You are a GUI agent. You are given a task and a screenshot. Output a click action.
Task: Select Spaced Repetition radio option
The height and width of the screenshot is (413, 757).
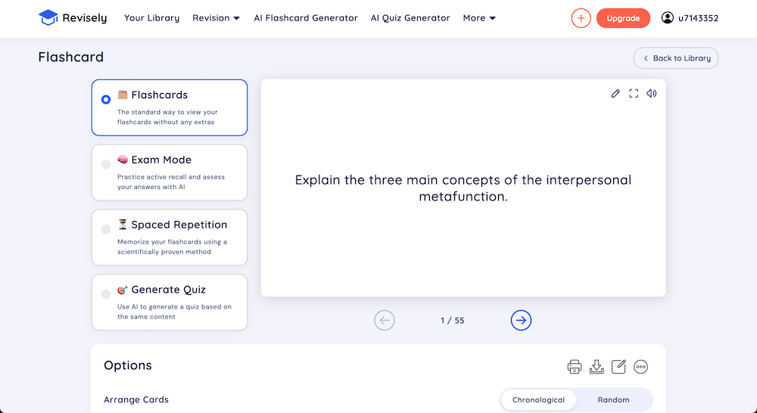106,229
